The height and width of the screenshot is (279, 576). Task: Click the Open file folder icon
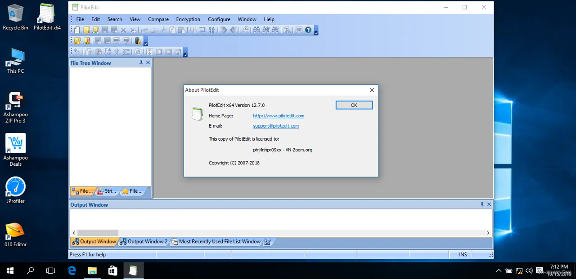coord(86,30)
